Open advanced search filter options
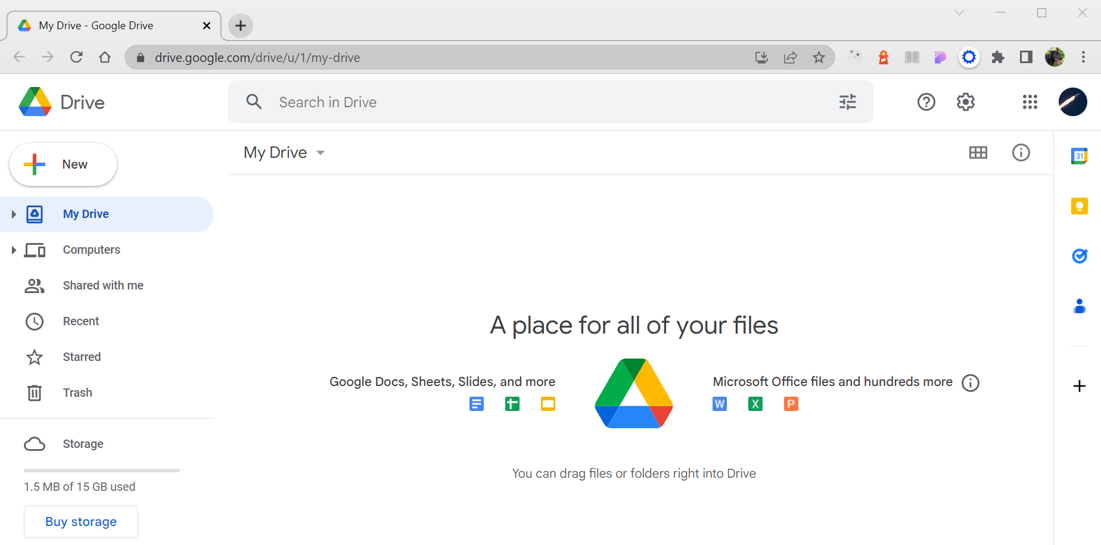Screen dimensions: 1101x545 coord(847,102)
